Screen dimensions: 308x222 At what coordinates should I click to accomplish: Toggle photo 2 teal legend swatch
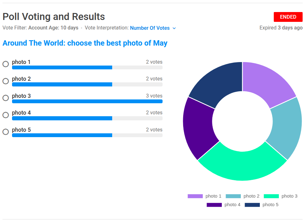(233, 196)
